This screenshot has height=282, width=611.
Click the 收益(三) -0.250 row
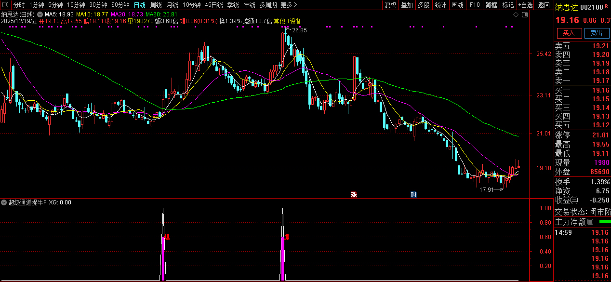(x=582, y=200)
